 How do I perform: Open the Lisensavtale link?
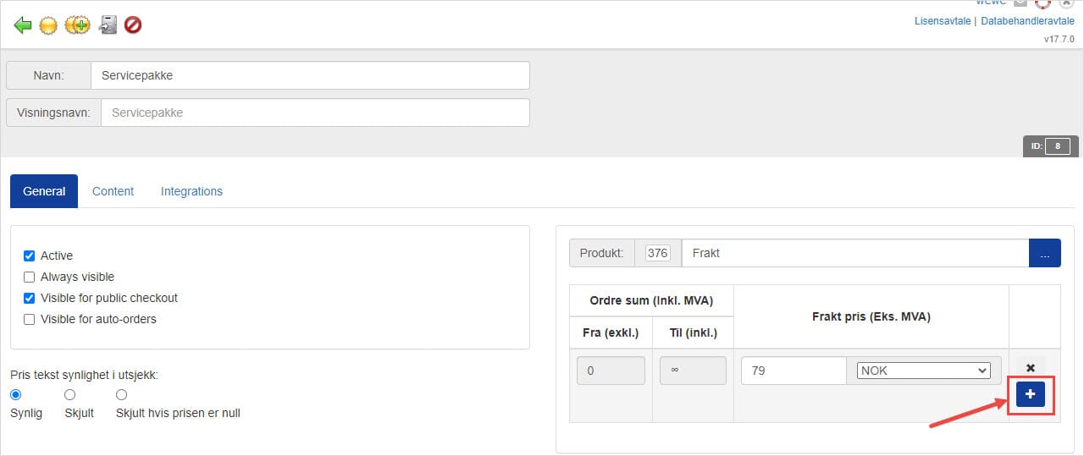pyautogui.click(x=943, y=22)
